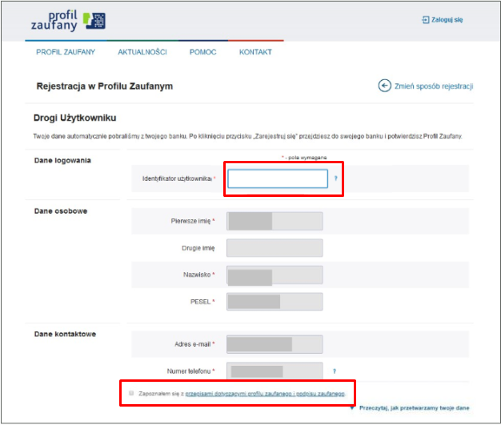This screenshot has height=425, width=501.
Task: Open the PROFIL ZAUFANY menu item
Action: [x=66, y=52]
